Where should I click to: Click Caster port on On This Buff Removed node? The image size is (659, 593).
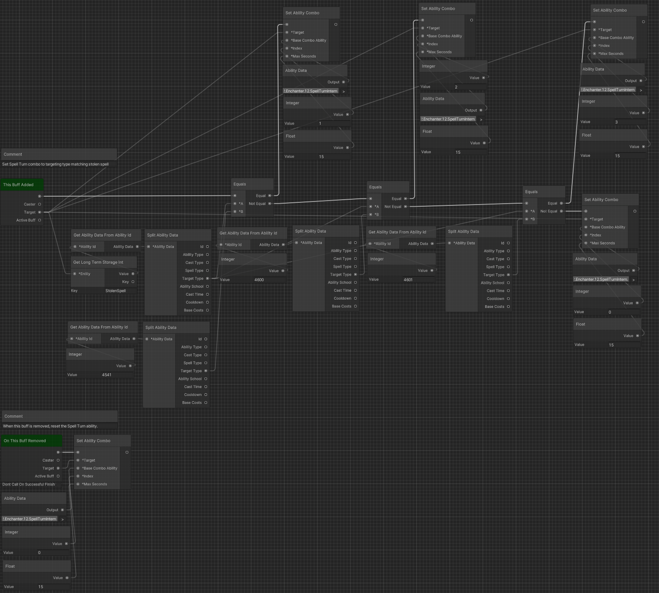tap(58, 460)
